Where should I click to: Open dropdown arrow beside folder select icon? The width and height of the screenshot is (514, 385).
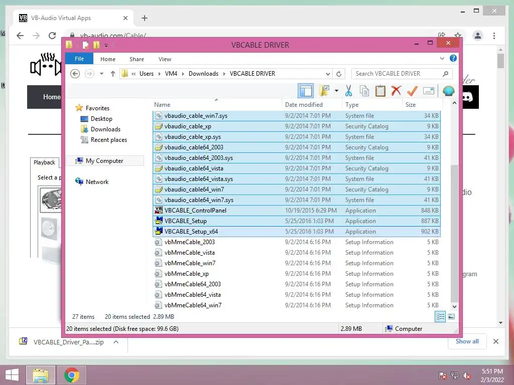click(336, 91)
